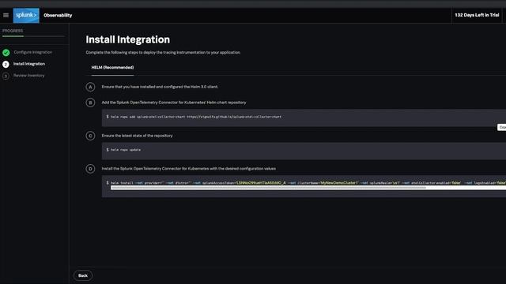This screenshot has width=506, height=284.
Task: Select the Install Integration progress step
Action: click(x=29, y=64)
